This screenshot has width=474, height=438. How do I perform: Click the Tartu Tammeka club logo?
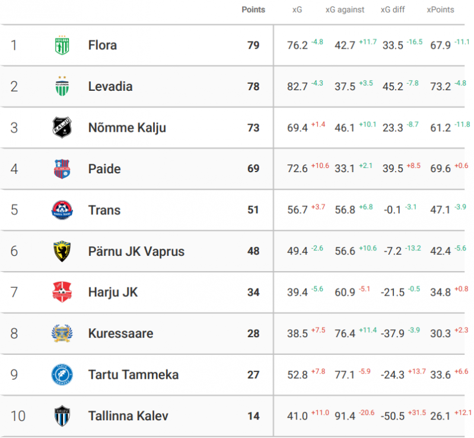point(62,375)
